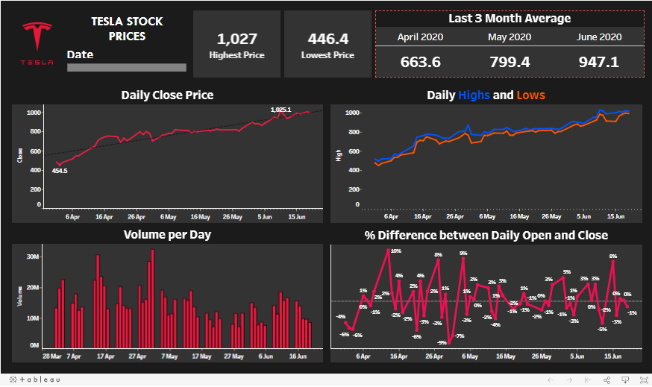The width and height of the screenshot is (652, 387).
Task: Select the 1,027 Highest Price card
Action: coord(237,44)
